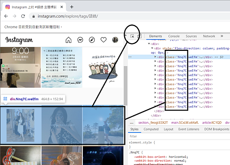Image resolution: width=230 pixels, height=165 pixels.
Task: Select section._9eogI.E3X2T breadcrumb
Action: pos(153,123)
